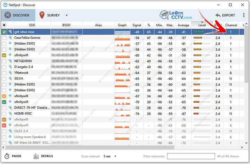Viewport: 250px width, 164px height.
Task: Click the Wi-Fi icon beside HOME-918C
Action: coord(10,113)
